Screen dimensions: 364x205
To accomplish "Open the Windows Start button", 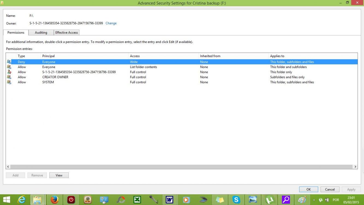I will tap(6, 200).
